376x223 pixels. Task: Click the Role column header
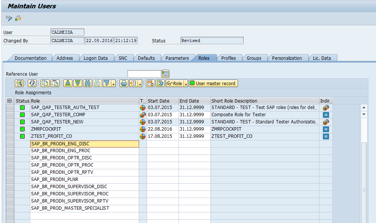(x=85, y=101)
